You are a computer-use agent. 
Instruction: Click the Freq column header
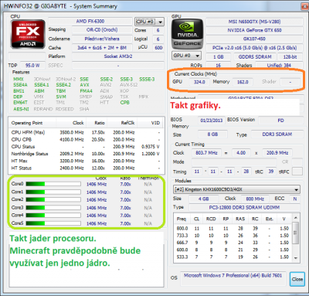coord(182,219)
